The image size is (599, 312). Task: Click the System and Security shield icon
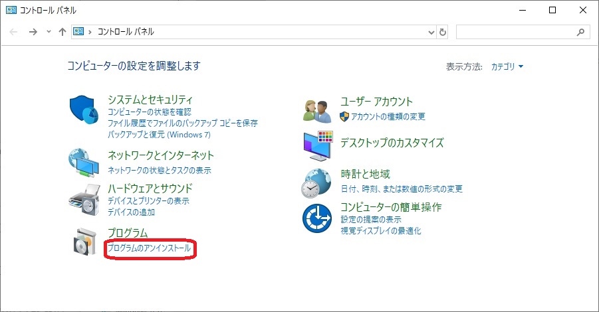83,110
